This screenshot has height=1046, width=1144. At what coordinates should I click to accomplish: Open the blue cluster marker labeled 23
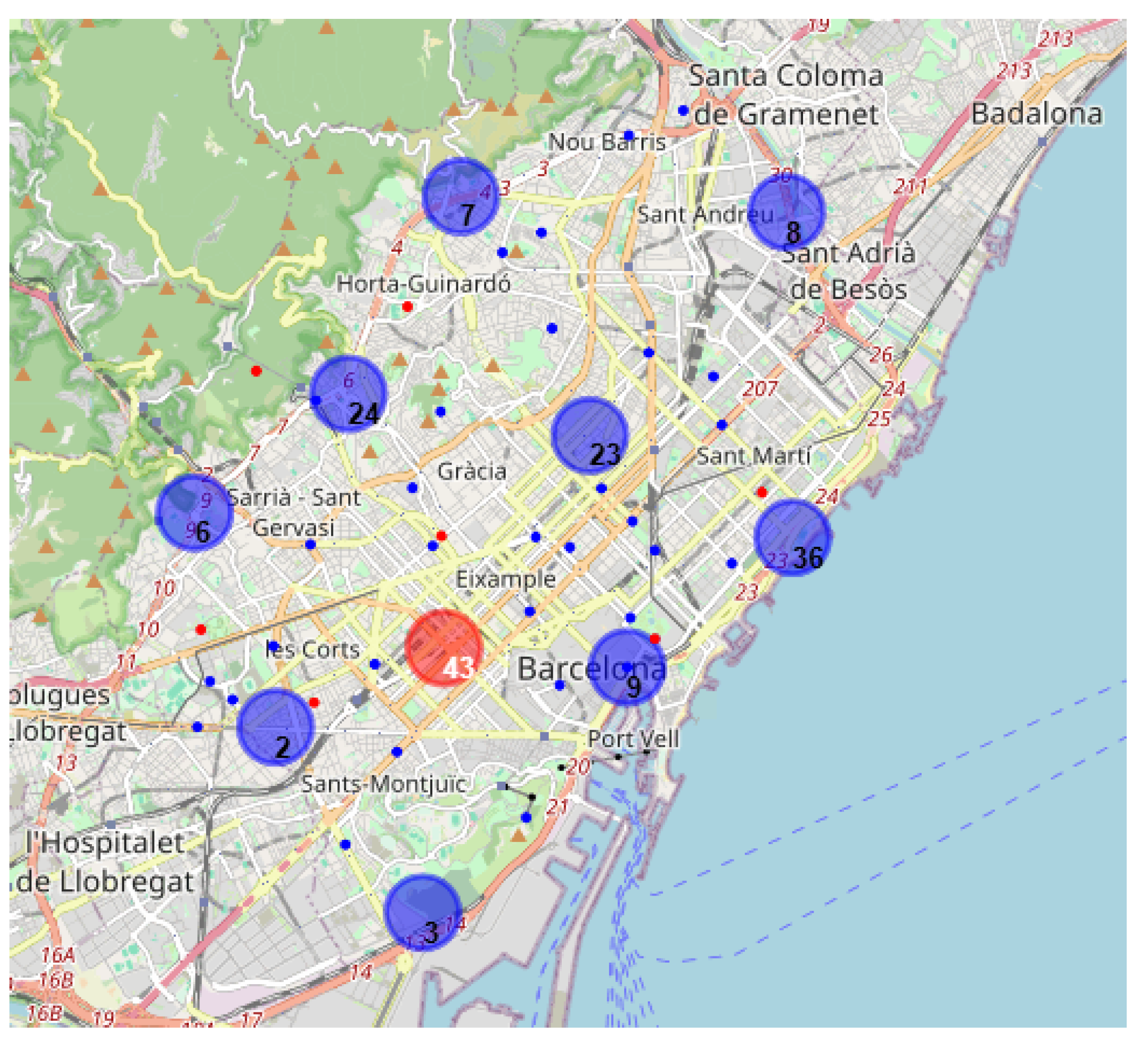pos(590,436)
